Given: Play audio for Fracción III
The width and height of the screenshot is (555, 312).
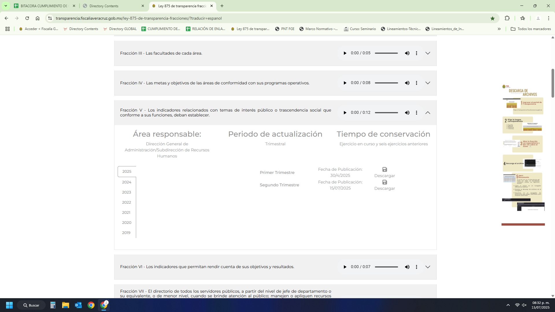Looking at the screenshot, I should pos(345,53).
